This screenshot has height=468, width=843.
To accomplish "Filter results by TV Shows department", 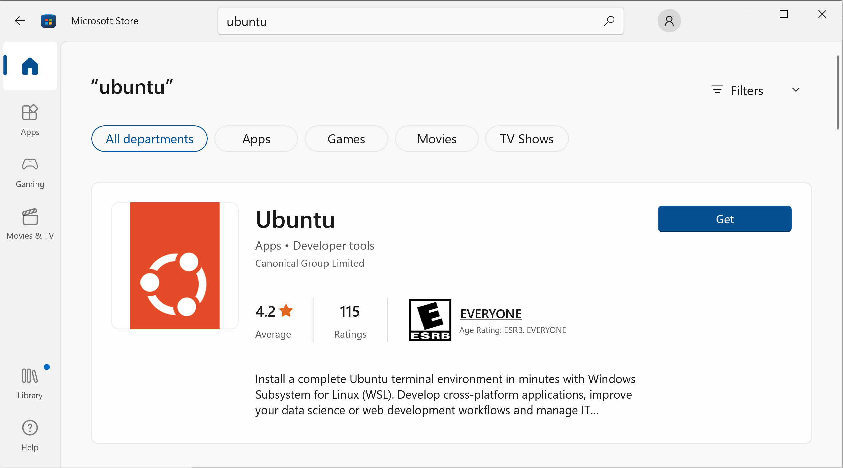I will point(527,139).
